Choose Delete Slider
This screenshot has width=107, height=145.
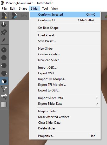pos(65,128)
